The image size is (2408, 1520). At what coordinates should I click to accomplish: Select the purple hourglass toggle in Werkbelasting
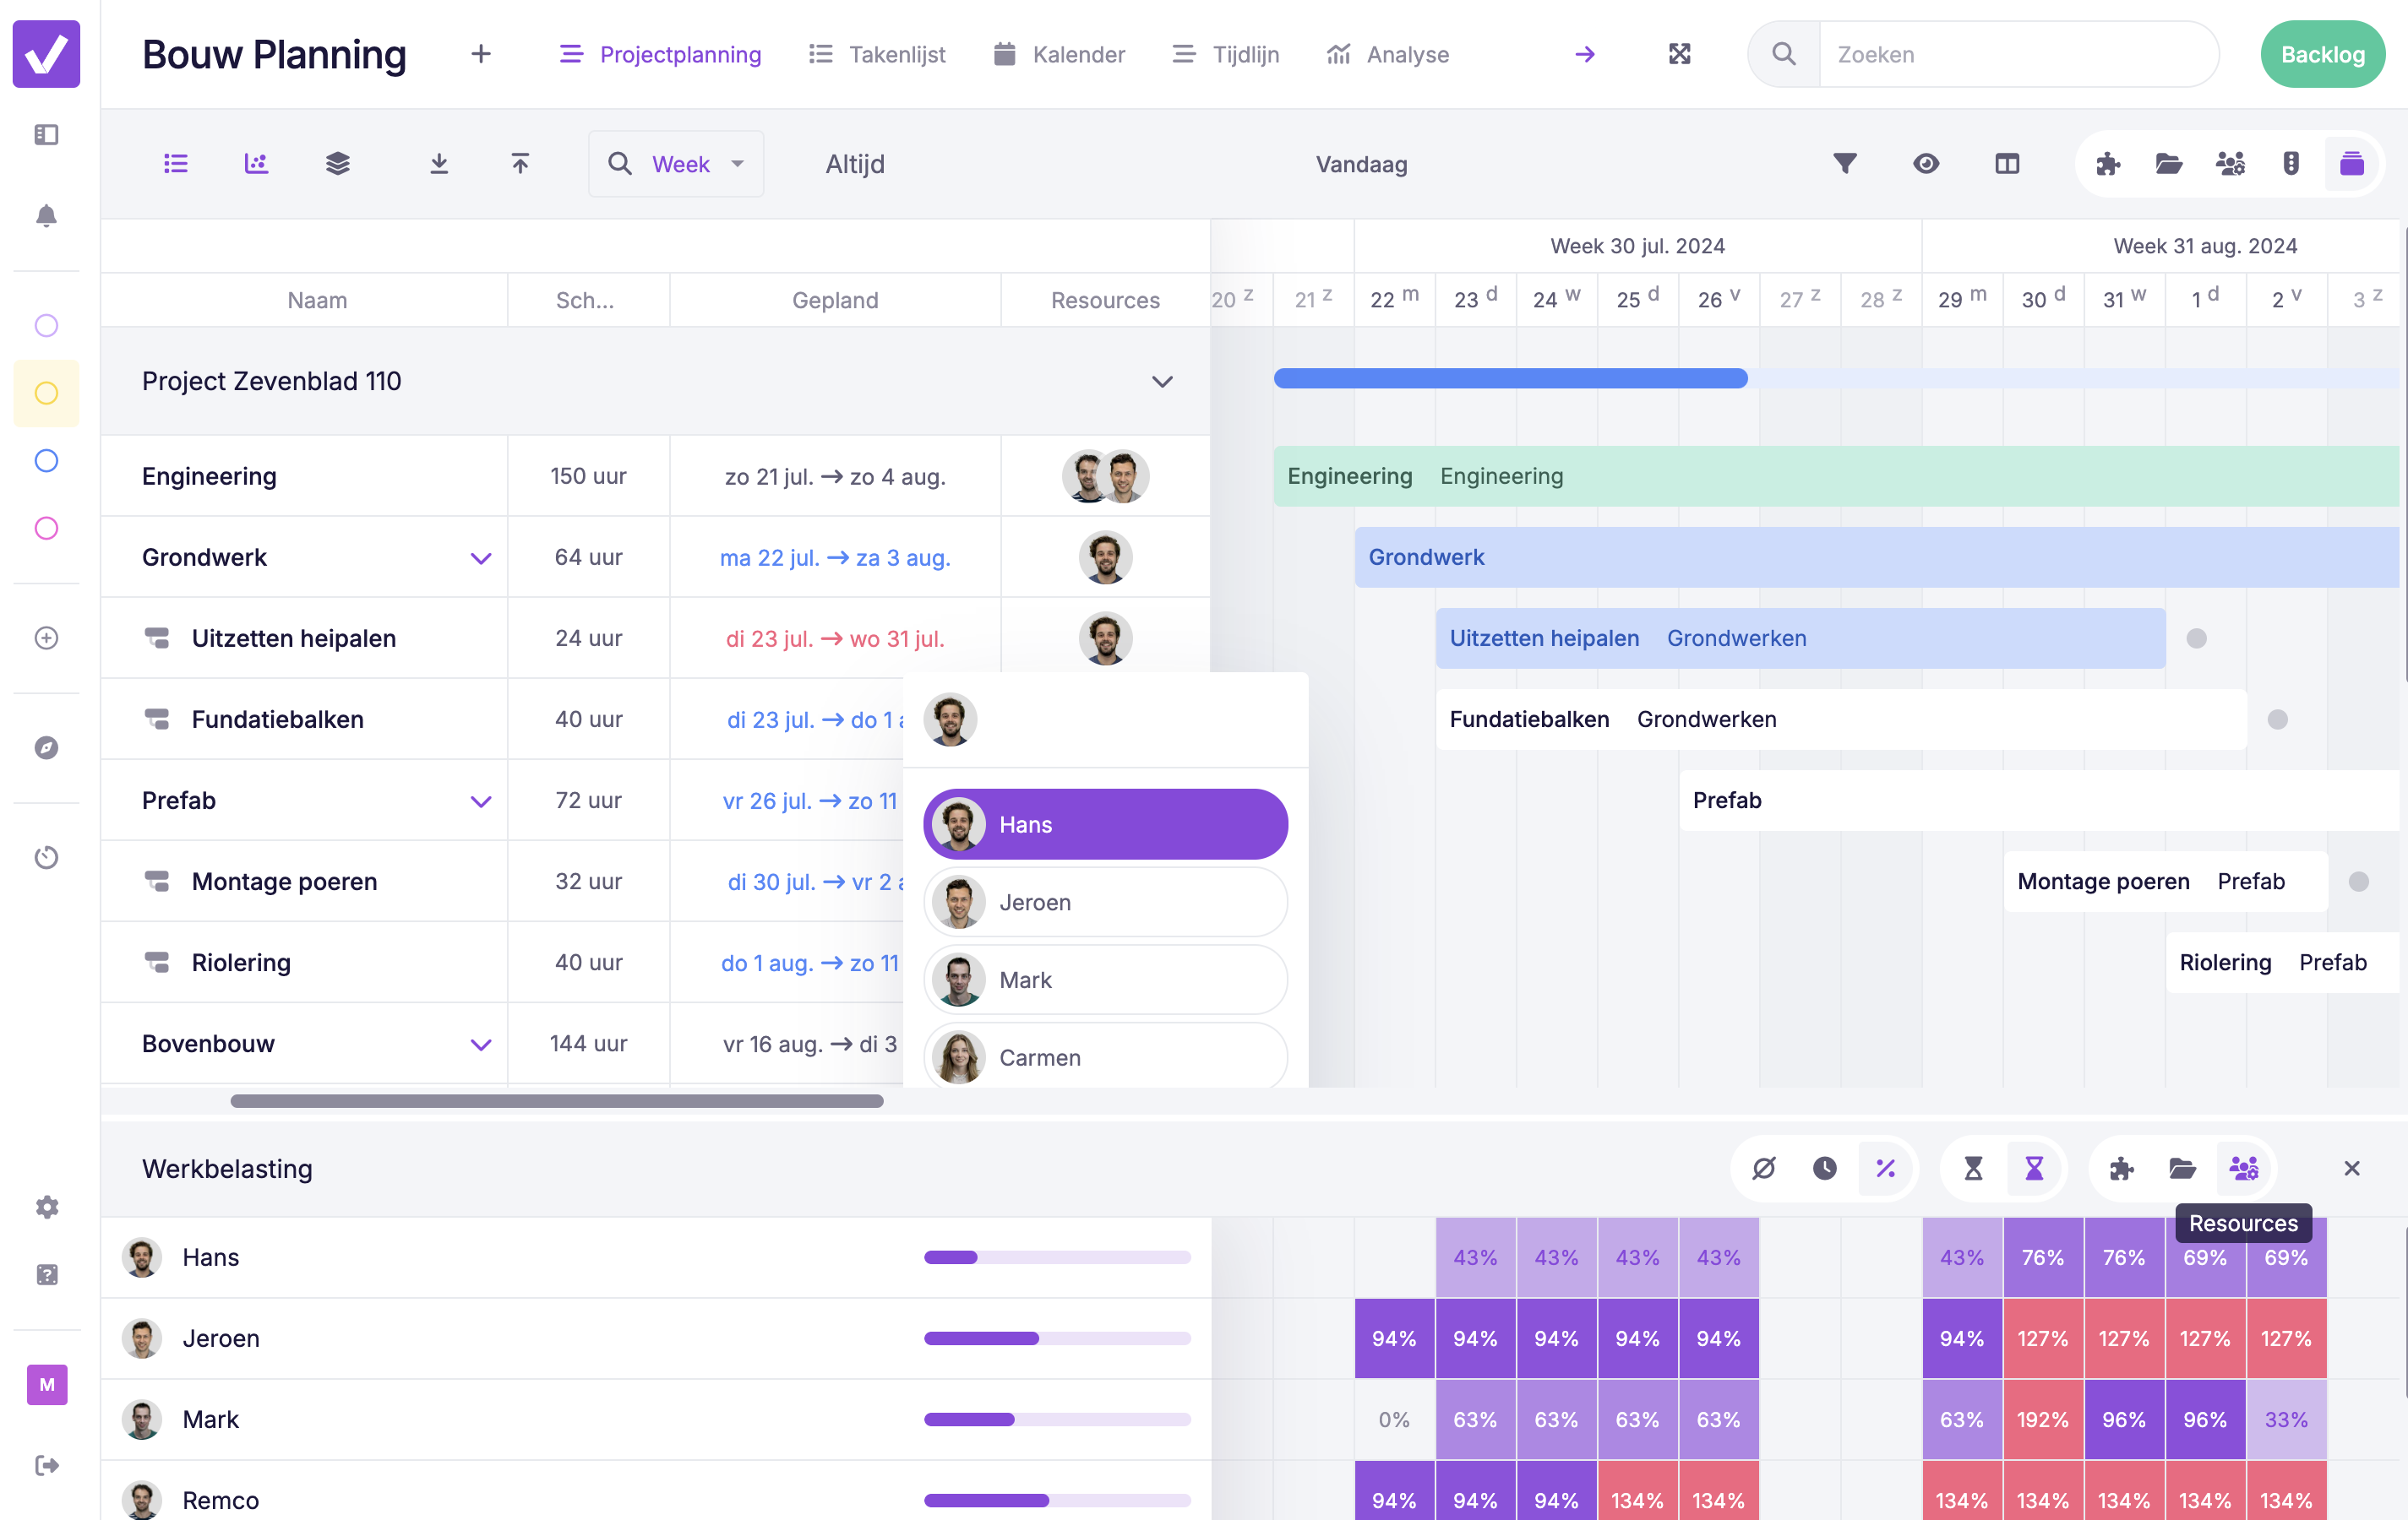click(2034, 1168)
